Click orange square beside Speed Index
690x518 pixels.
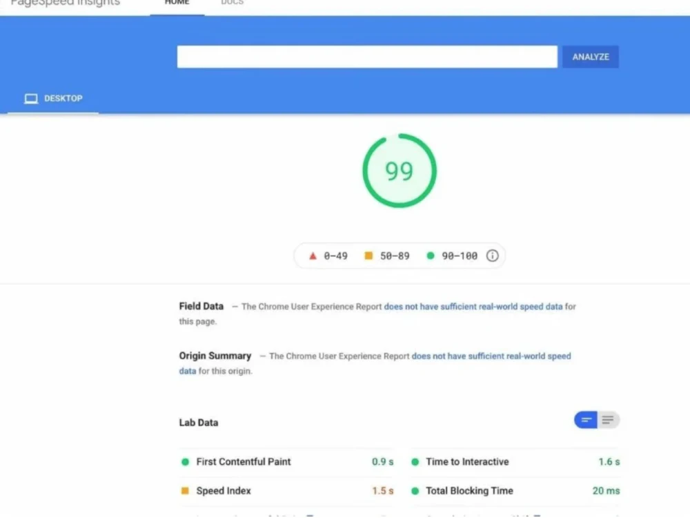click(185, 490)
